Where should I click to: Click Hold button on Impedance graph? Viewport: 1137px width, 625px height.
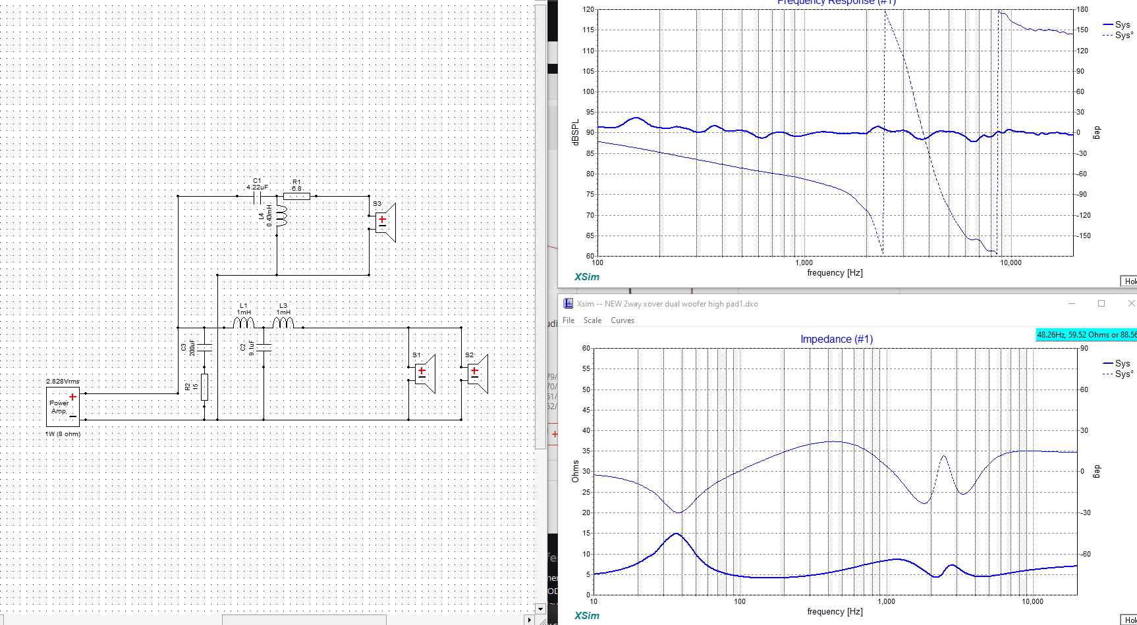[1129, 620]
